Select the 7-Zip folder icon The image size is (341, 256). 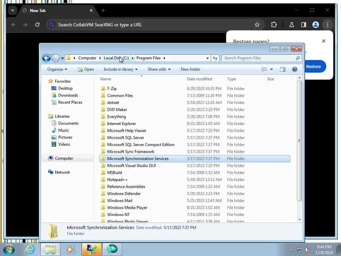click(x=103, y=88)
